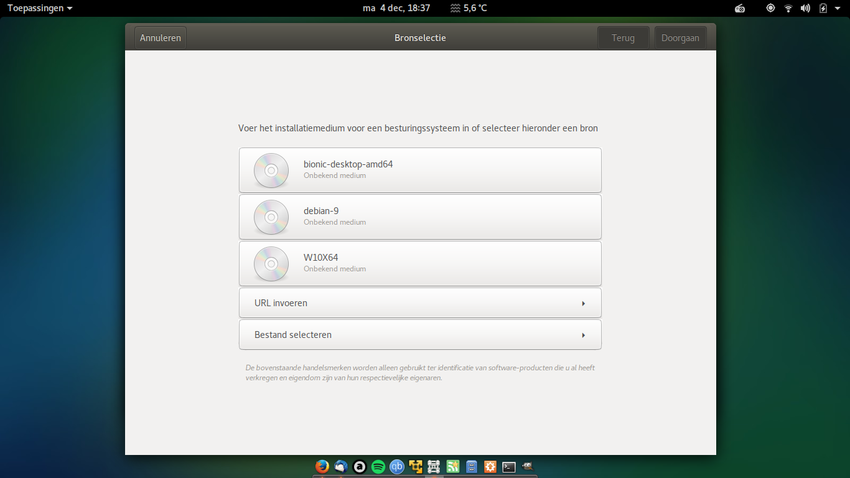Open the blue file cabinet dock icon
The image size is (850, 478).
[472, 466]
